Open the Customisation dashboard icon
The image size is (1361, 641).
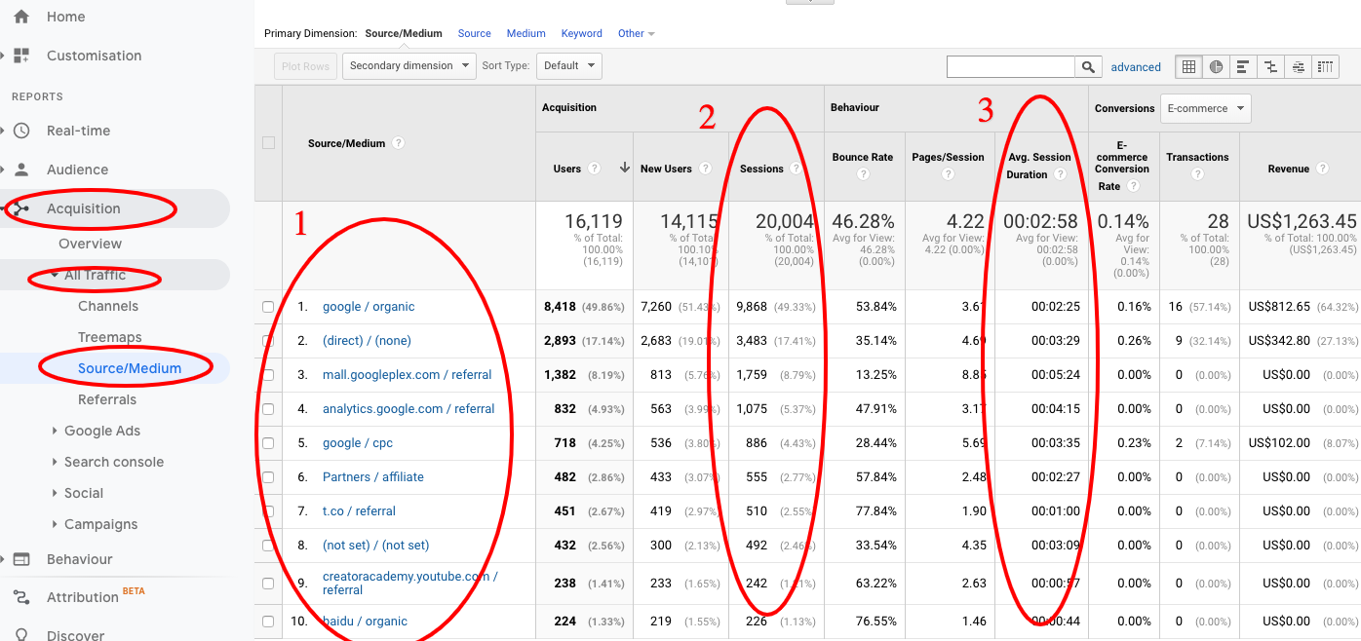(x=21, y=56)
